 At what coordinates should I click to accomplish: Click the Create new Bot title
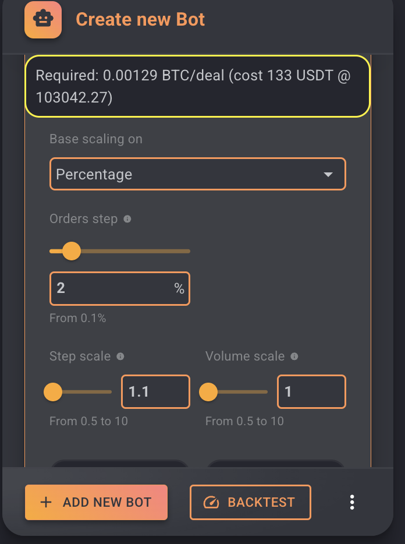(140, 19)
